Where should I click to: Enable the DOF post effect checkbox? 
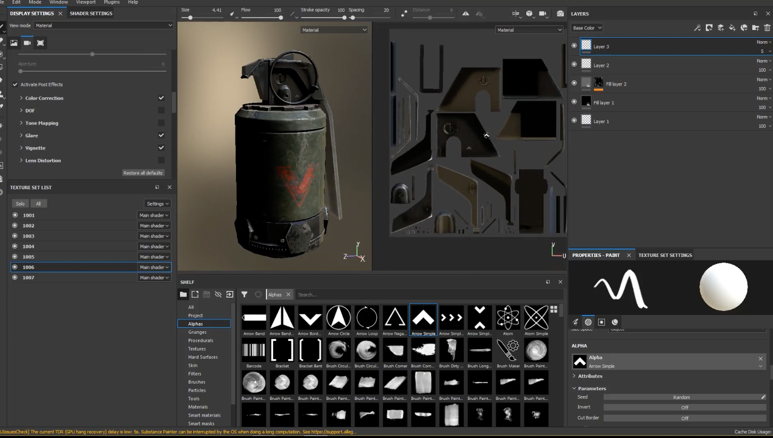(x=161, y=110)
